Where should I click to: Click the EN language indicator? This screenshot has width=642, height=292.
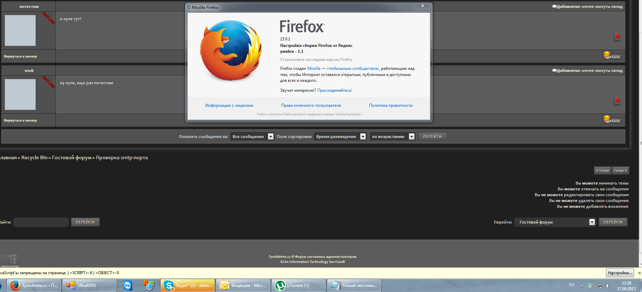click(x=572, y=285)
